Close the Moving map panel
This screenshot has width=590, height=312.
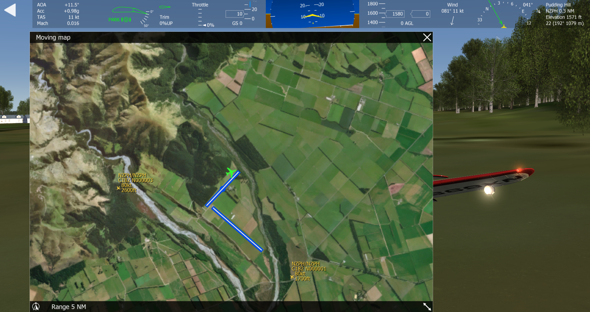coord(427,38)
